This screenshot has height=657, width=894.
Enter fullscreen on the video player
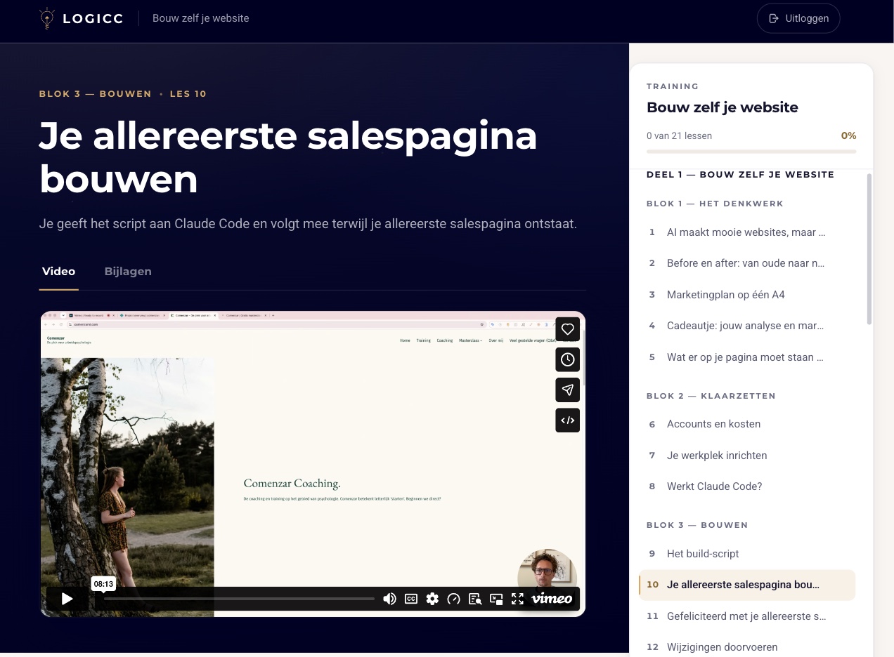pos(518,599)
